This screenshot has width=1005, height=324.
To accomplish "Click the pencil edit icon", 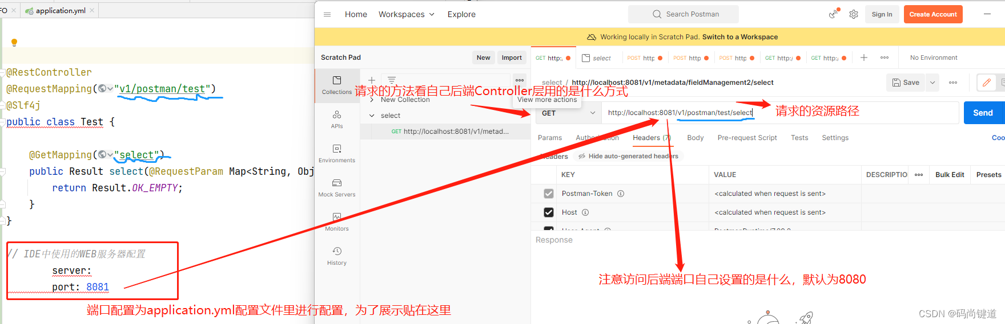I will click(986, 83).
